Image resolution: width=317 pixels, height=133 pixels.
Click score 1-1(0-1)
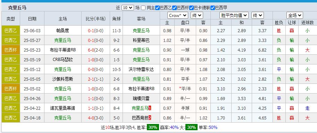(95, 108)
